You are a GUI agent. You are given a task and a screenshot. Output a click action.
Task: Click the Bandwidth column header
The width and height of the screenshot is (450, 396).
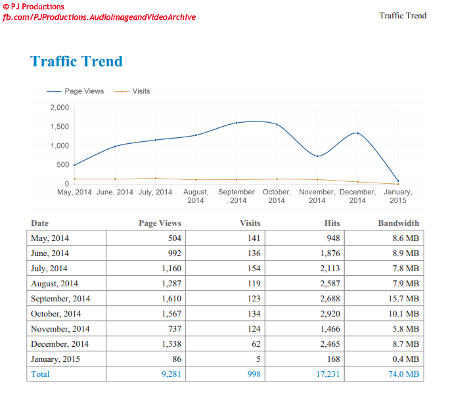pyautogui.click(x=398, y=223)
